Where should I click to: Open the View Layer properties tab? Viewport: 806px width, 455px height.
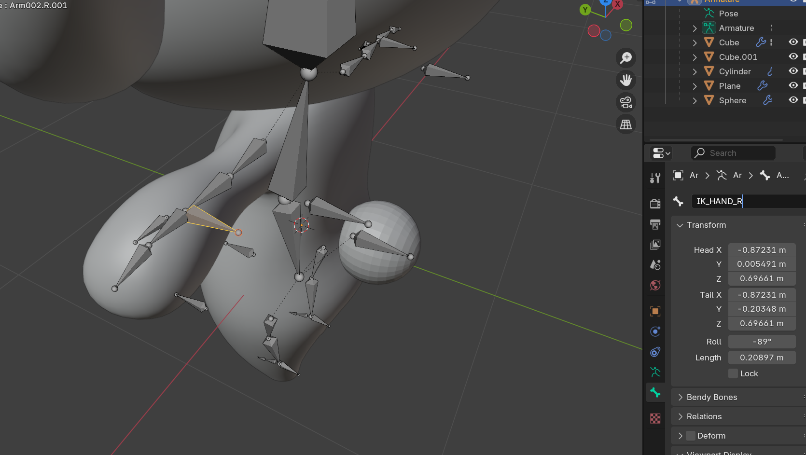[x=655, y=245]
